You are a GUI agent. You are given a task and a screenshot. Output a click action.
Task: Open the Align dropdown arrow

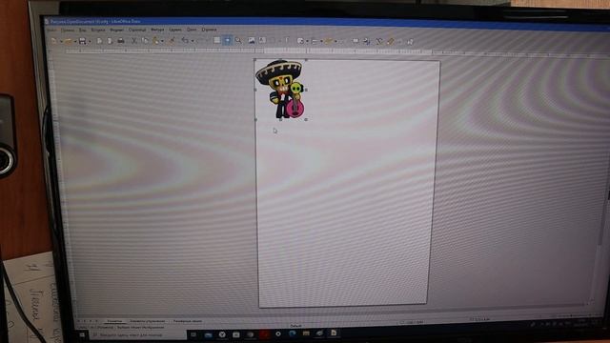tap(321, 41)
